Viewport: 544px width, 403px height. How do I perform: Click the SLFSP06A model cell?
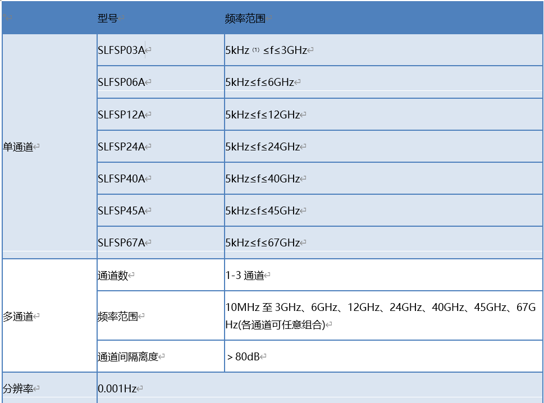[x=121, y=83]
